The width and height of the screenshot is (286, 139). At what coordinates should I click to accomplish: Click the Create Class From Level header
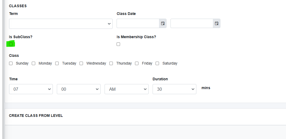coord(36,116)
